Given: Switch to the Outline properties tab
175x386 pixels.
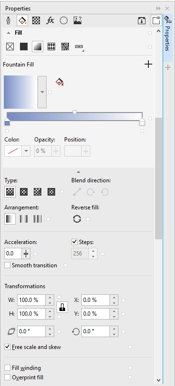Looking at the screenshot, I should [9, 21].
